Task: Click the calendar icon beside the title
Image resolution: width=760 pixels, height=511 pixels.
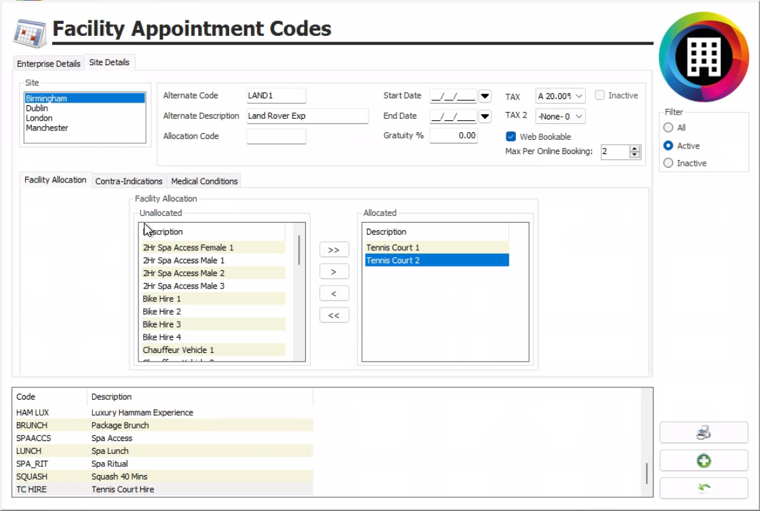Action: coord(31,31)
